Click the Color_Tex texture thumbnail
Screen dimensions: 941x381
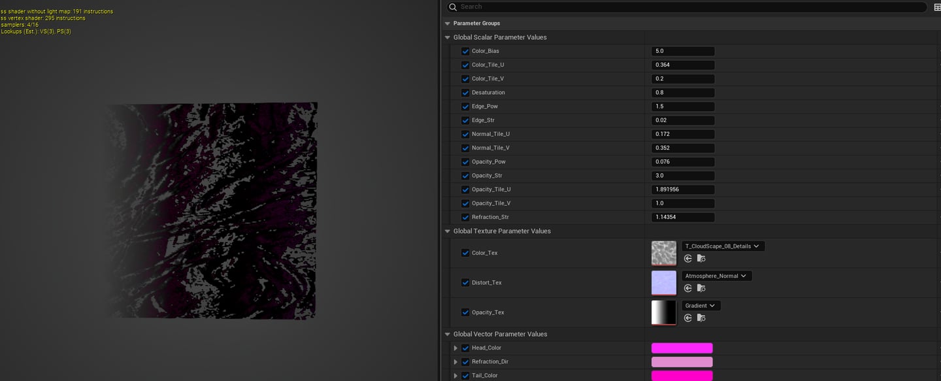point(664,254)
